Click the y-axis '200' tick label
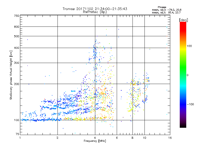Screen dimensions: 200x150 (16, 84)
